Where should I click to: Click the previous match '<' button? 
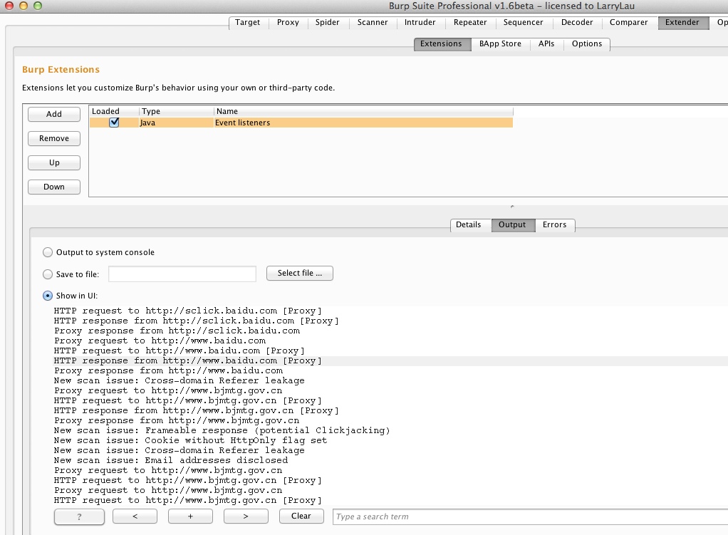pyautogui.click(x=135, y=516)
